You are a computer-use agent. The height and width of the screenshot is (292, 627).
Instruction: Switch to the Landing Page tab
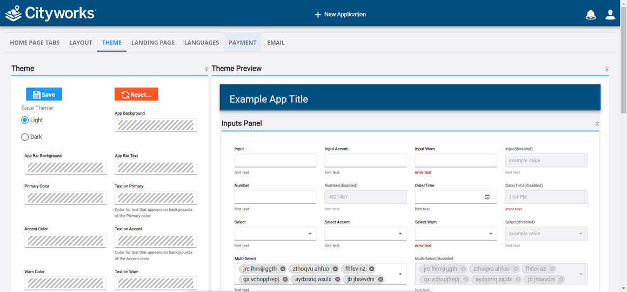152,43
